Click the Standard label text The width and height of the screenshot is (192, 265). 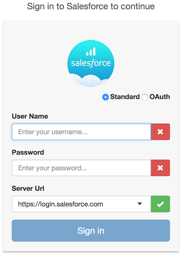[125, 97]
